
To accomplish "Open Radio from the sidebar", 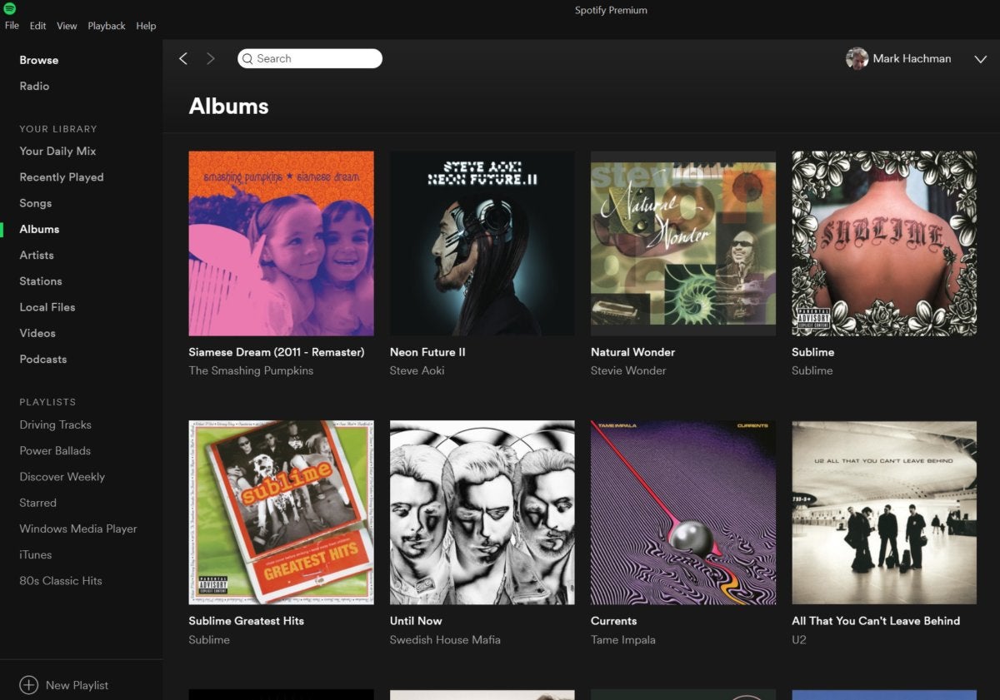I will point(34,86).
